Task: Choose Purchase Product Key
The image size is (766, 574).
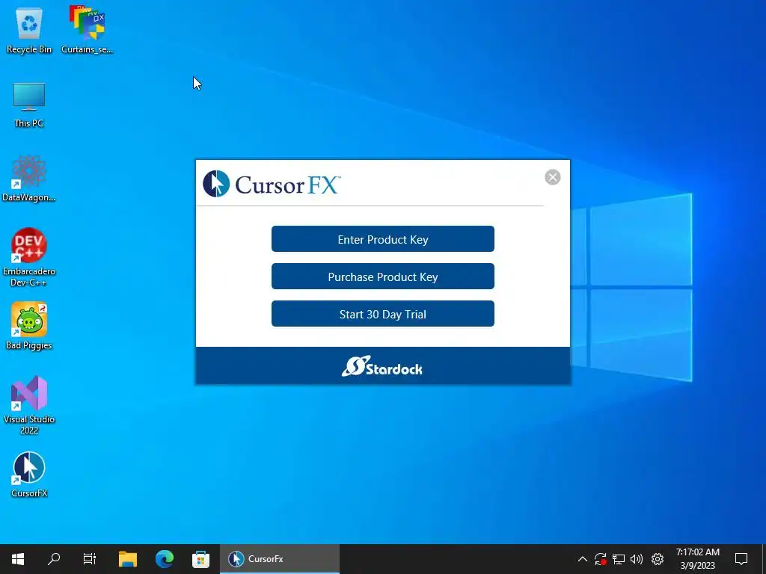Action: click(x=382, y=277)
